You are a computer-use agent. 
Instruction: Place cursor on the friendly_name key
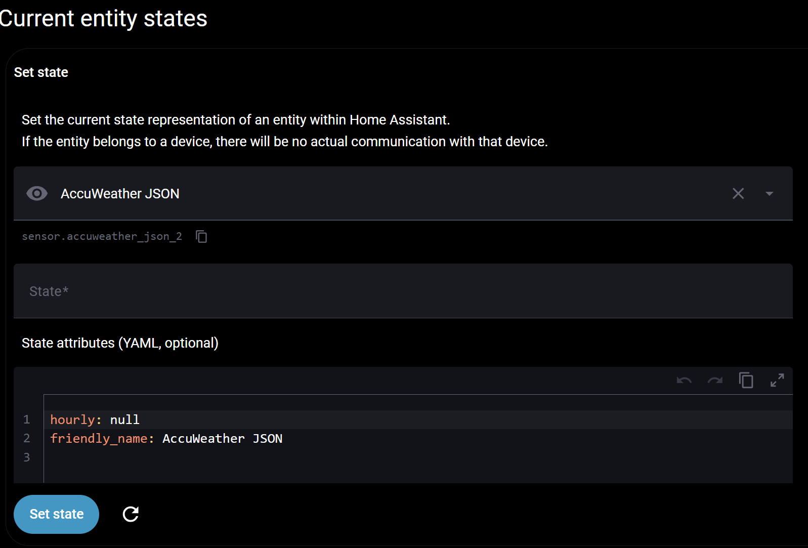pos(99,439)
